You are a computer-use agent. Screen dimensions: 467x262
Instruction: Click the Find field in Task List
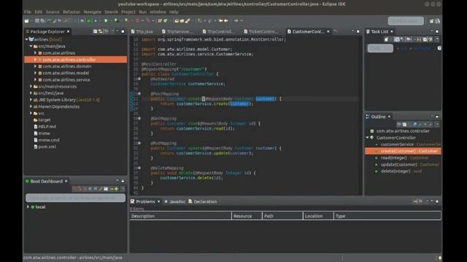click(x=380, y=48)
